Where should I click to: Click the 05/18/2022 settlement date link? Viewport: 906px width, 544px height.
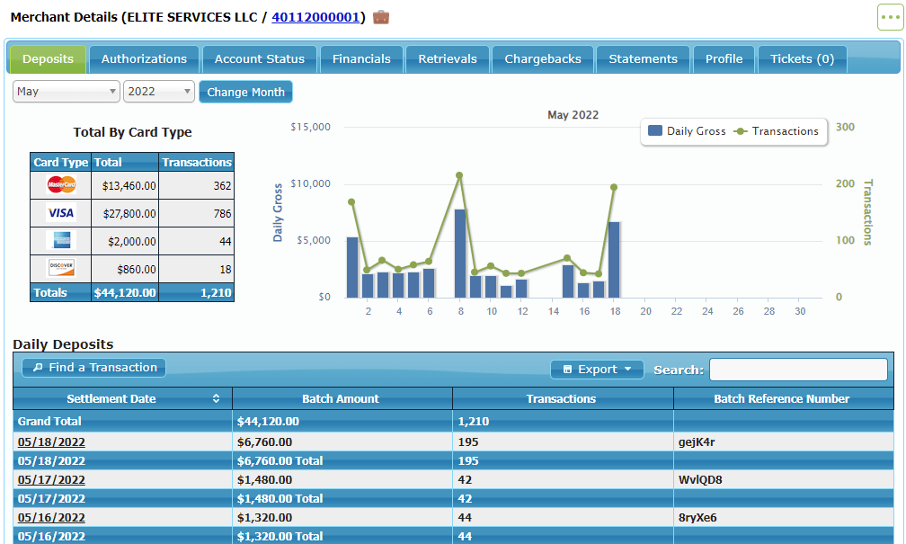tap(51, 441)
